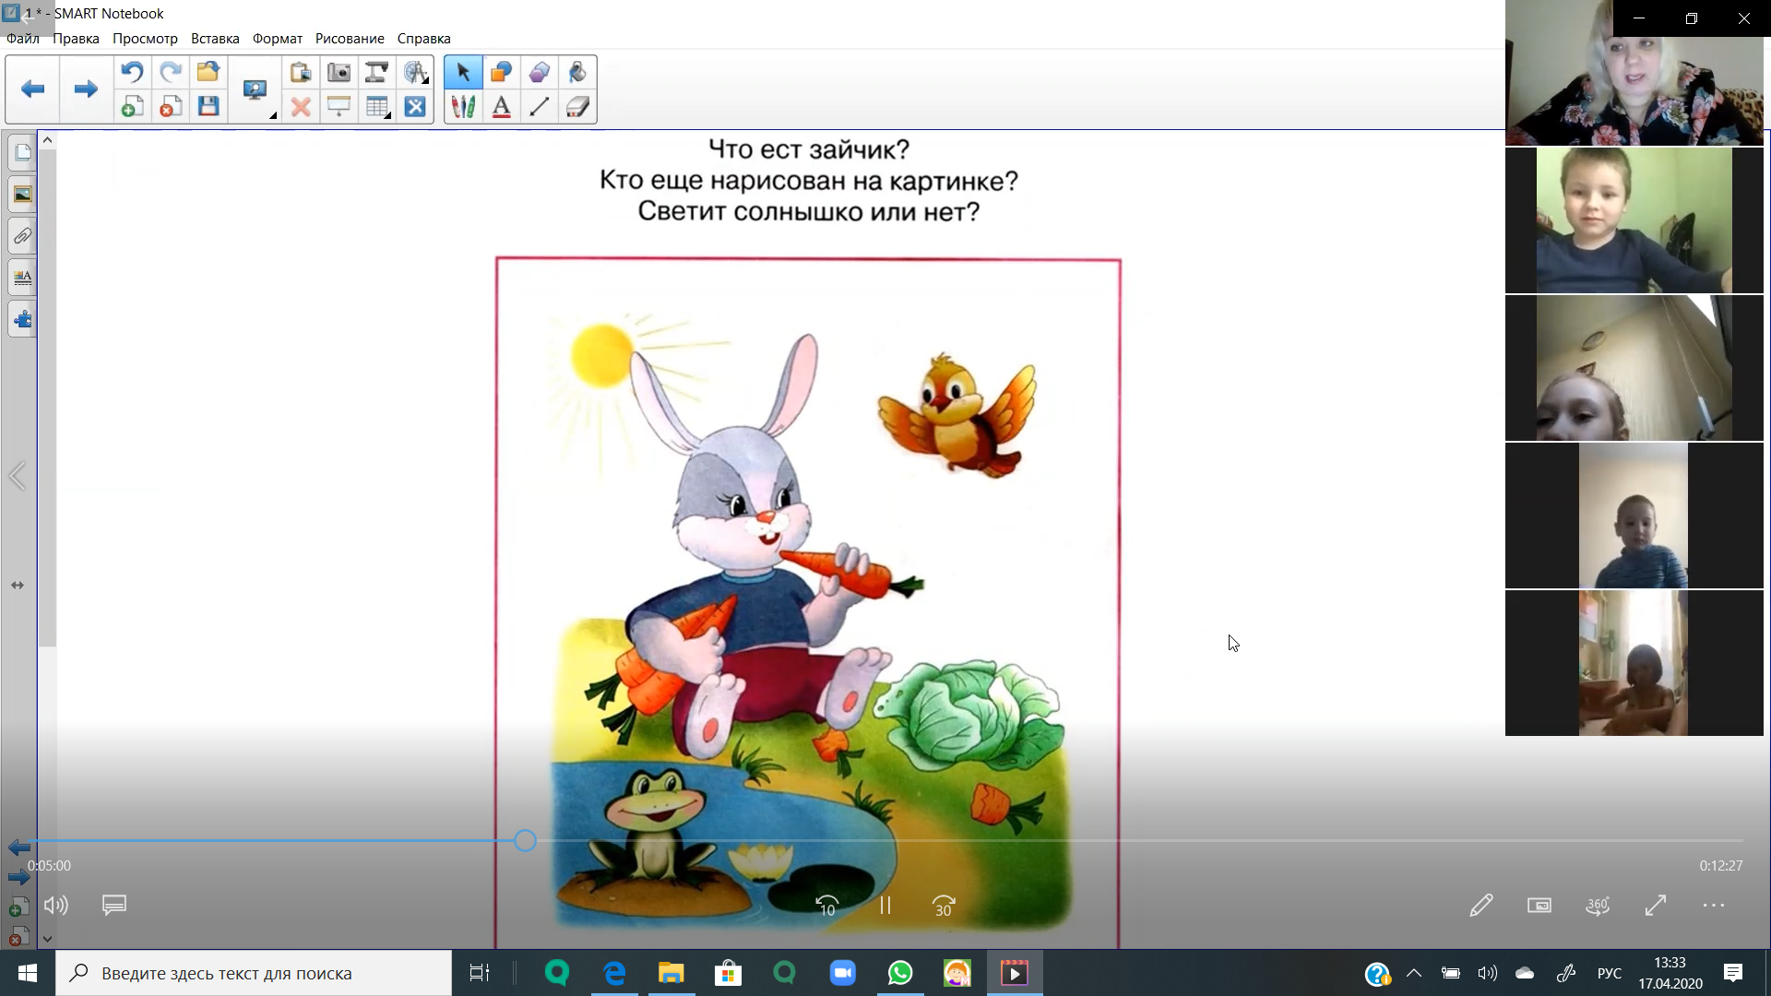Open WhatsApp from the taskbar
The width and height of the screenshot is (1771, 996).
pos(900,973)
